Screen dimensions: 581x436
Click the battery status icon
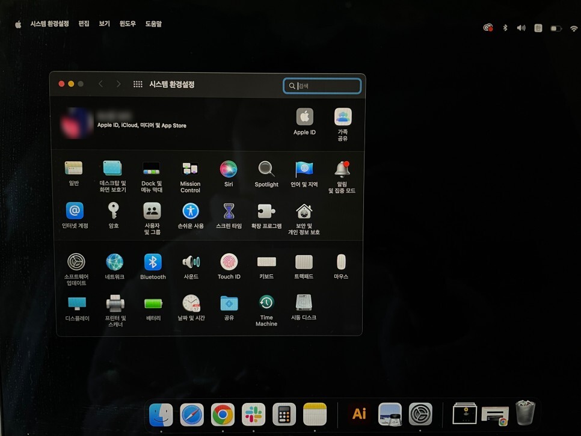click(556, 28)
